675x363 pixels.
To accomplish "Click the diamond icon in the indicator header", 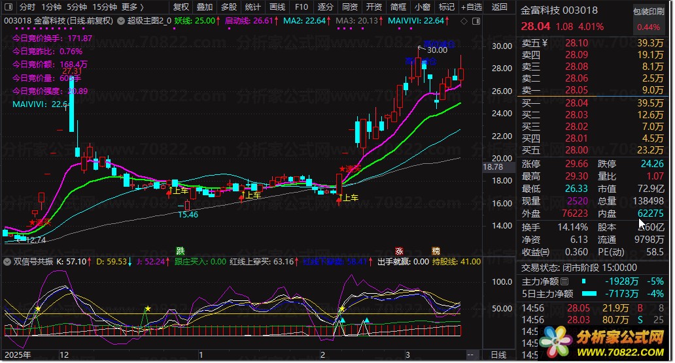I will [x=464, y=21].
